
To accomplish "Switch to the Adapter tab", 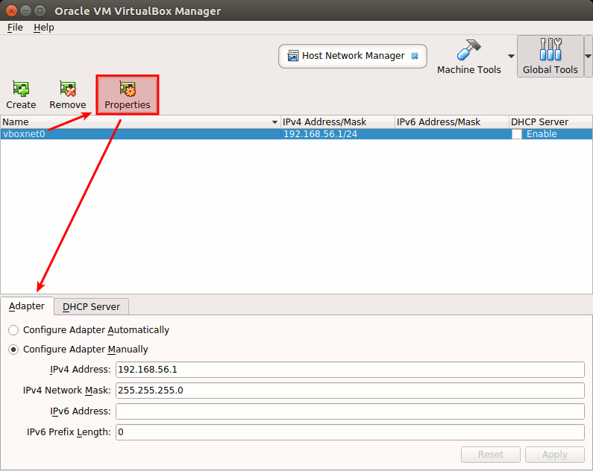I will 27,306.
